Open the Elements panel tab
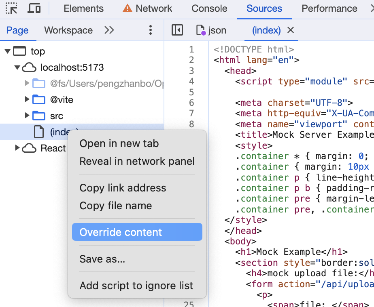This screenshot has height=307, width=374. pos(83,8)
